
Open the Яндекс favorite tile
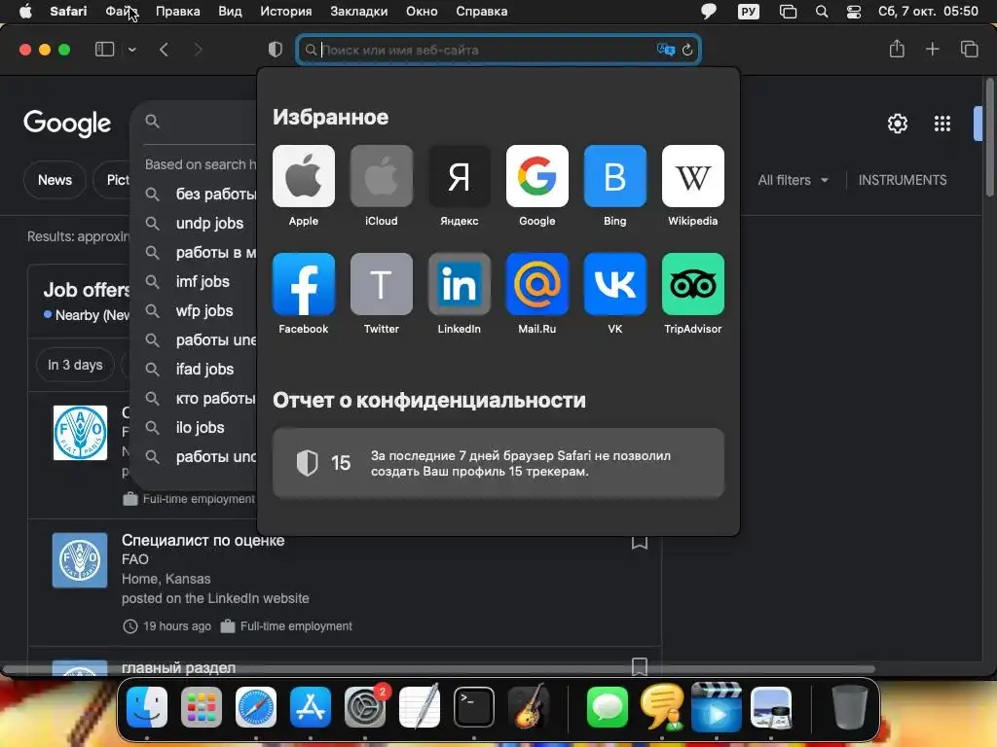pyautogui.click(x=460, y=176)
